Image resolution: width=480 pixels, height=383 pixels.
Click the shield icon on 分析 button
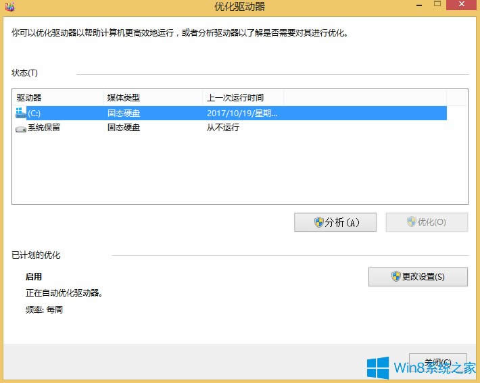(x=318, y=222)
